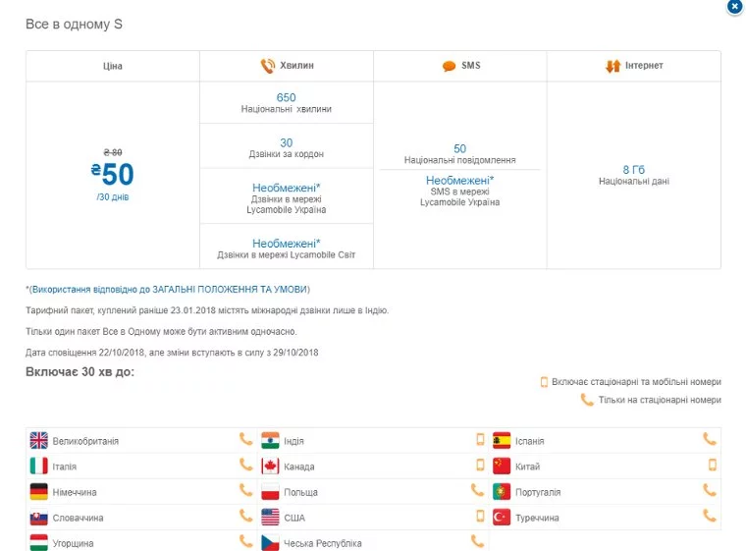The height and width of the screenshot is (551, 746).
Task: Click the China flag icon
Action: (502, 466)
